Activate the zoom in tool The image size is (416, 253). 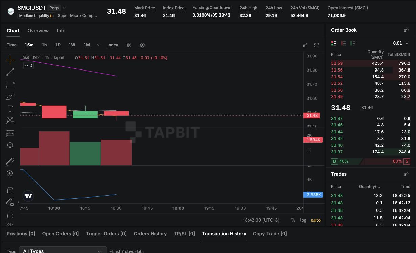pos(10,173)
